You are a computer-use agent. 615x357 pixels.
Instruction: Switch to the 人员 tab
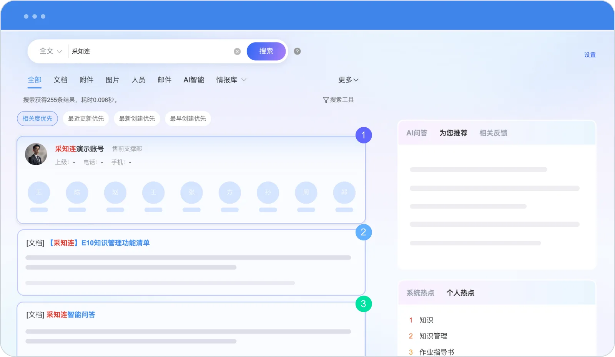tap(138, 80)
